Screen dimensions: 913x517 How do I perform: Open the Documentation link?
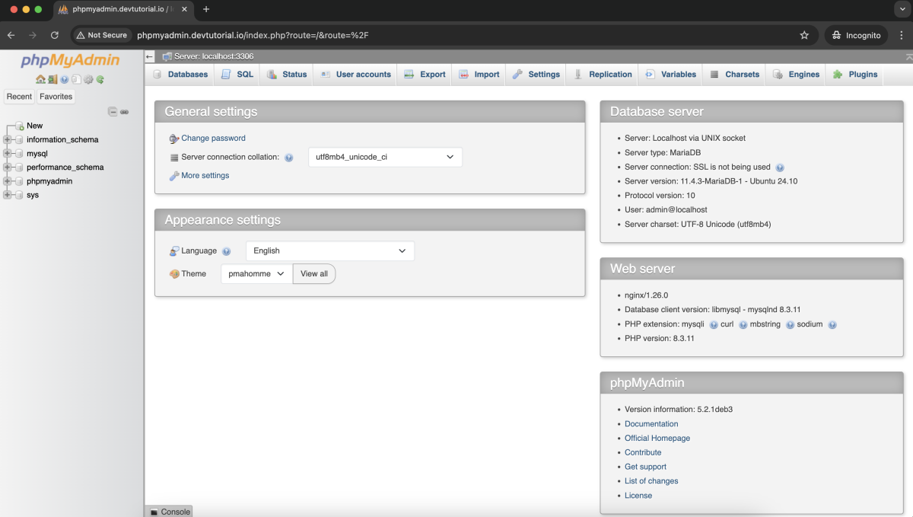[651, 424]
